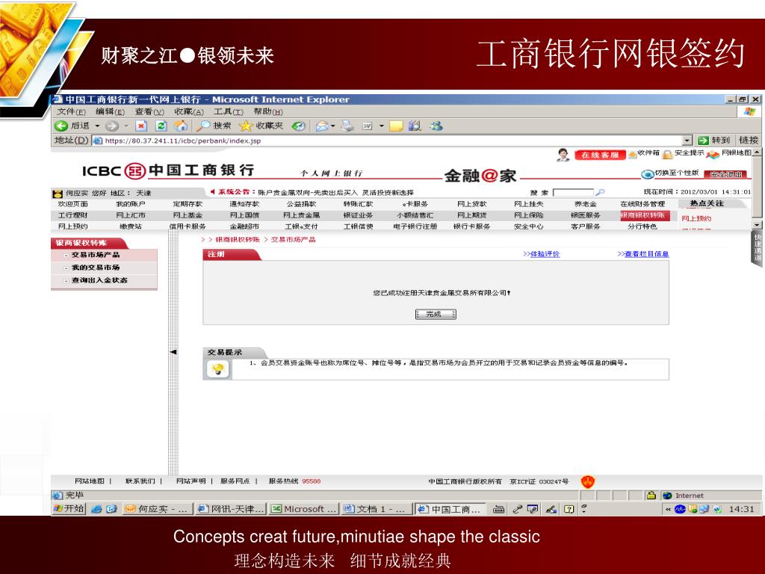This screenshot has height=574, width=765.
Task: Open the 文件(F) menu
Action: [x=71, y=112]
